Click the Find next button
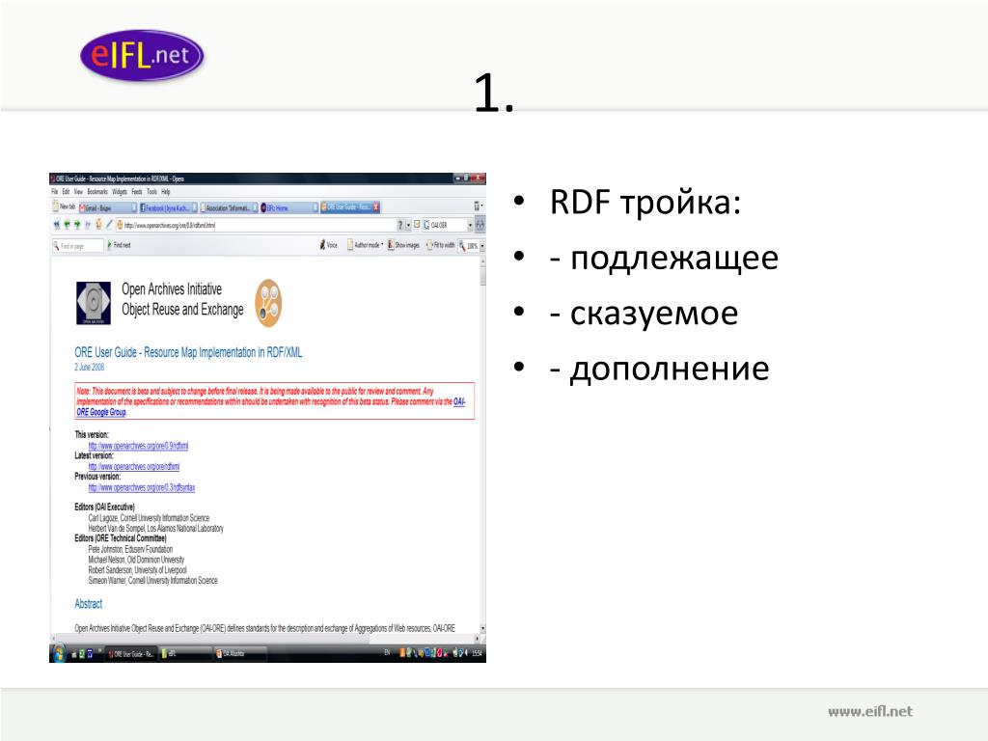The width and height of the screenshot is (988, 741). (x=119, y=245)
